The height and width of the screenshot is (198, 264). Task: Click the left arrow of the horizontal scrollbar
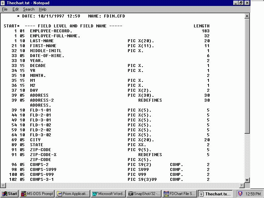pyautogui.click(x=3, y=186)
